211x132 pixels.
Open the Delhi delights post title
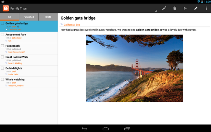pos(14,68)
